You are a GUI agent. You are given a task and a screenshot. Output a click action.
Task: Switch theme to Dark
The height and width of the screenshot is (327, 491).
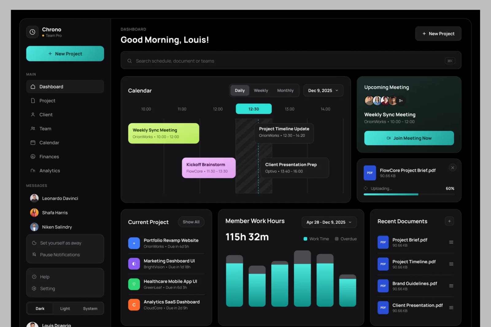tap(40, 309)
